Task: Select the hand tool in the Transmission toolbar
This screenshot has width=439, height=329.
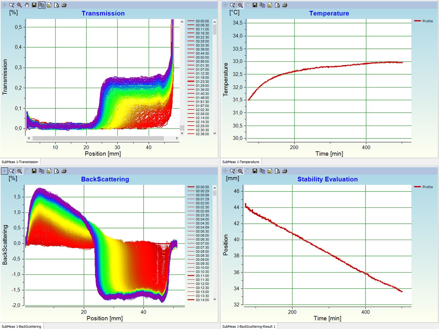Action: pyautogui.click(x=27, y=5)
